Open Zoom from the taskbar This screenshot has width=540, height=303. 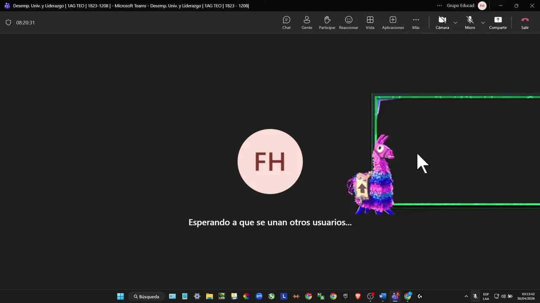(x=259, y=296)
